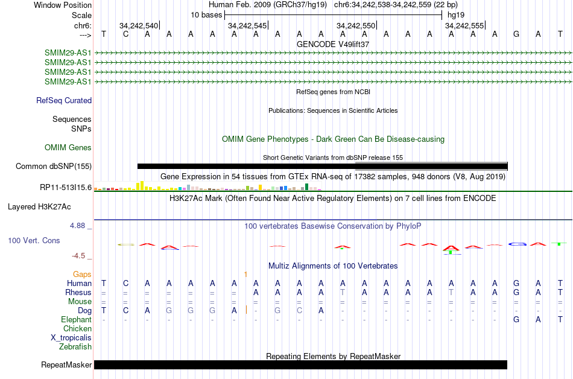The width and height of the screenshot is (573, 379).
Task: Click the GENCODE V49lift37 track title
Action: tap(333, 44)
